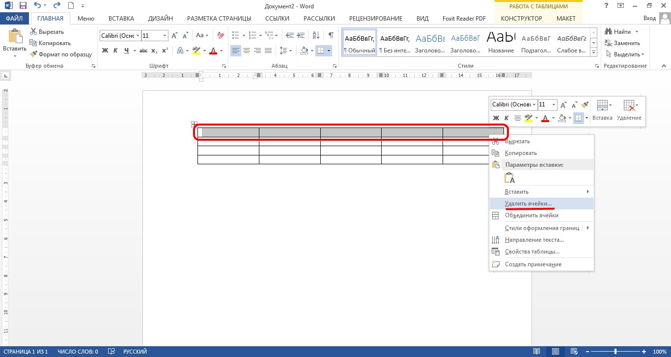Open the Шрифт group dialog launcher
The image size is (671, 357).
click(224, 66)
